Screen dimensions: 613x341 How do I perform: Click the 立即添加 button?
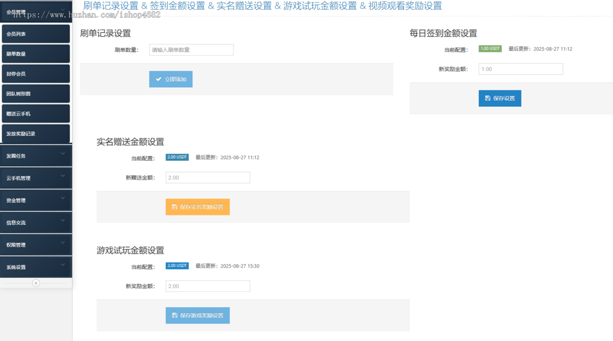(x=171, y=79)
